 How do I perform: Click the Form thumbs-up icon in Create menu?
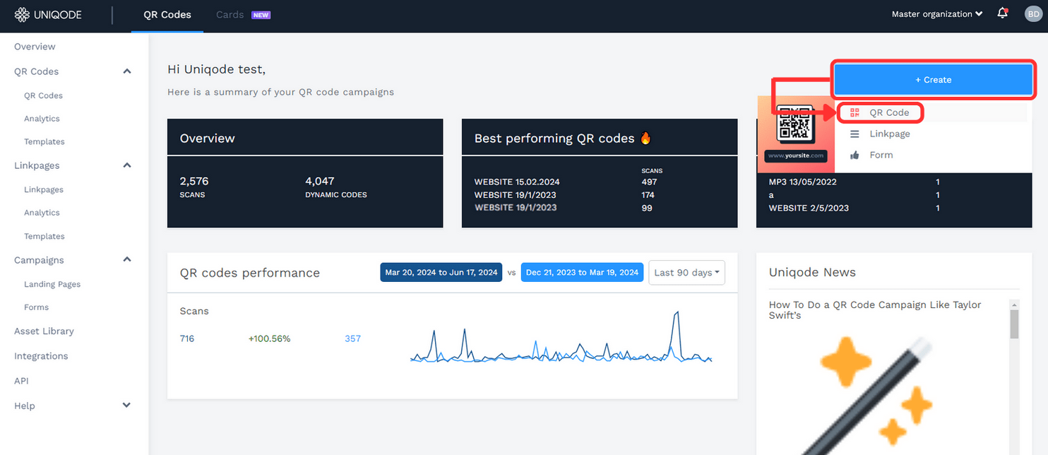tap(855, 155)
